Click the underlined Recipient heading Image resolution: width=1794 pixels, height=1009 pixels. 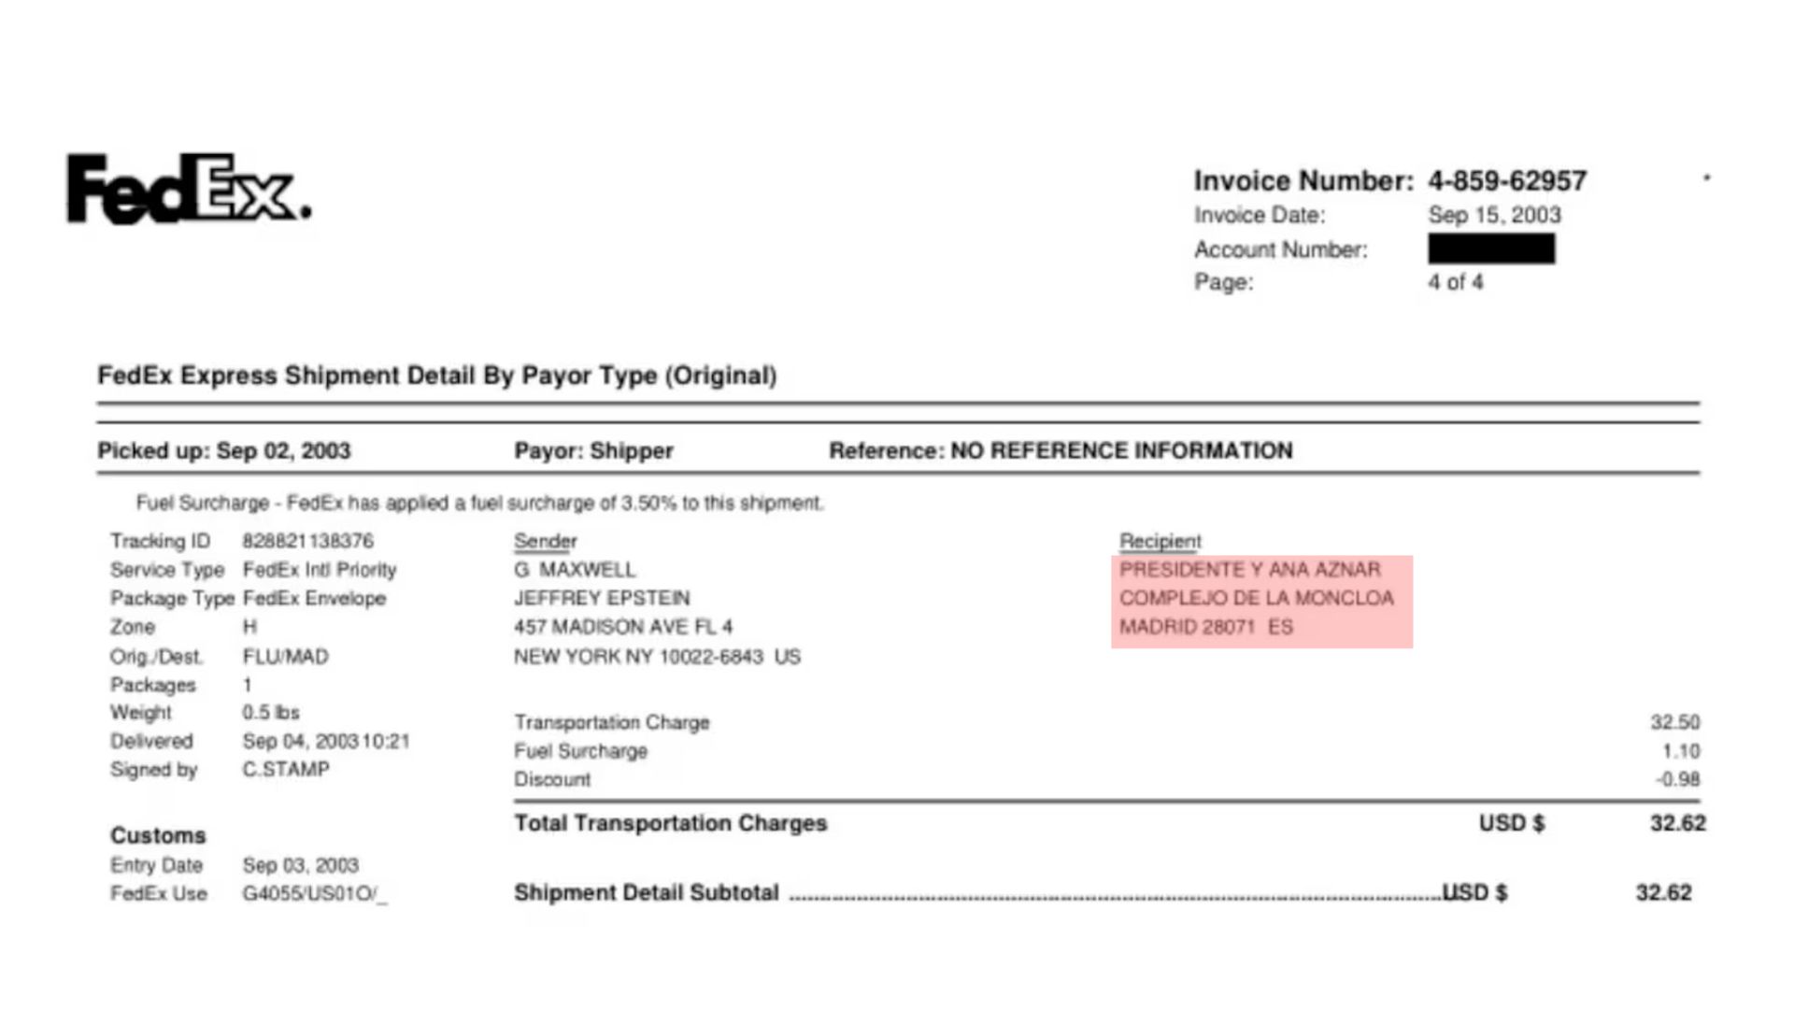point(1160,541)
